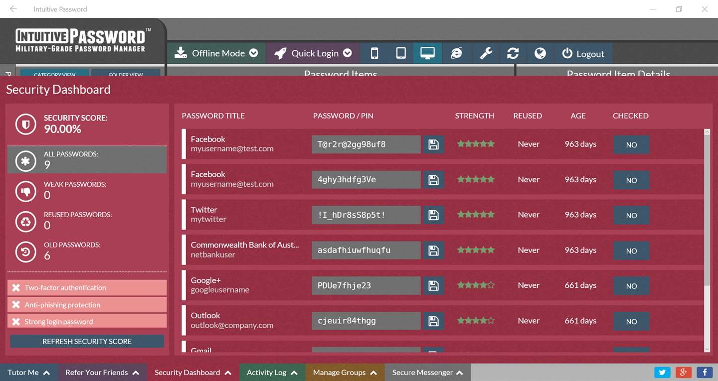The width and height of the screenshot is (718, 381).
Task: Click the Quick Login rocket icon
Action: [x=280, y=53]
